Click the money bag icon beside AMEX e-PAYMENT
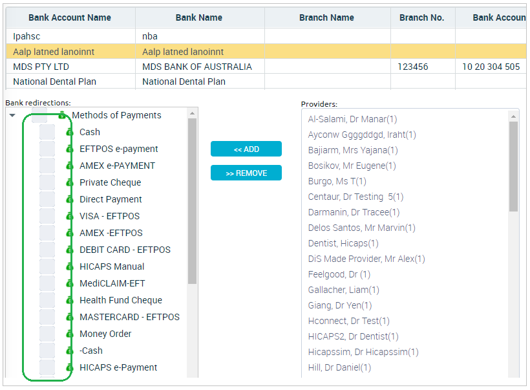 (70, 166)
